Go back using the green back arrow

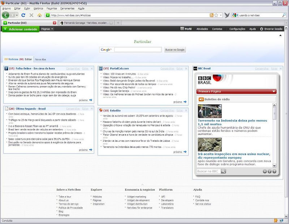pos(6,15)
